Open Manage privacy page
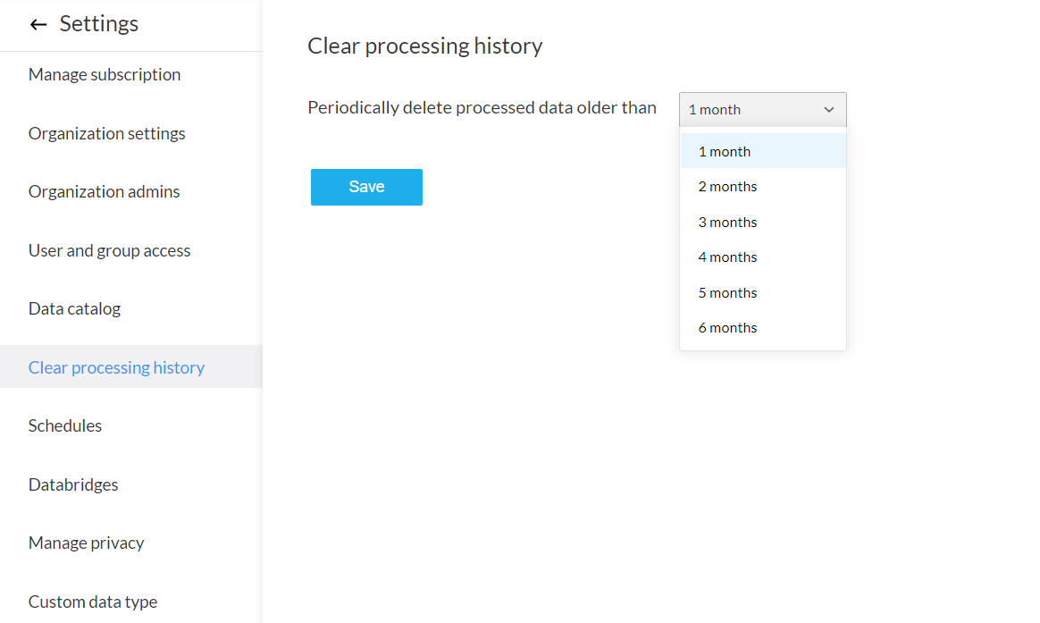The height and width of the screenshot is (623, 1040). click(86, 543)
